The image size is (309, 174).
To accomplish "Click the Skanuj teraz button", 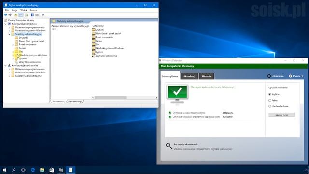I will [x=281, y=115].
